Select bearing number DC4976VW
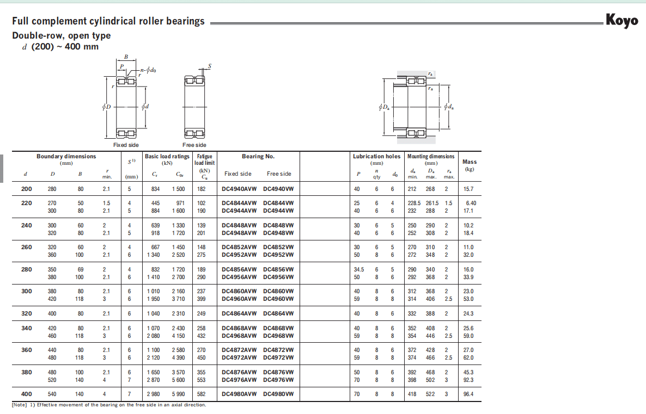This screenshot has height=414, width=646. pyautogui.click(x=278, y=380)
